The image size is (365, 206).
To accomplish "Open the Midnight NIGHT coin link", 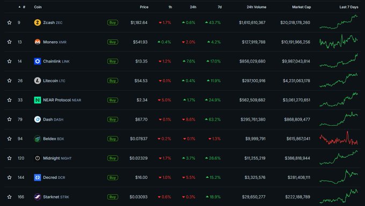I will point(57,158).
